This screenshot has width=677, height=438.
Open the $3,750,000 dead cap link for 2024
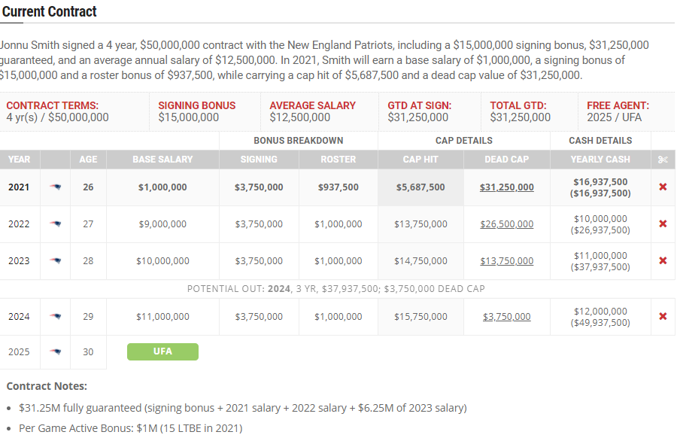pos(507,317)
